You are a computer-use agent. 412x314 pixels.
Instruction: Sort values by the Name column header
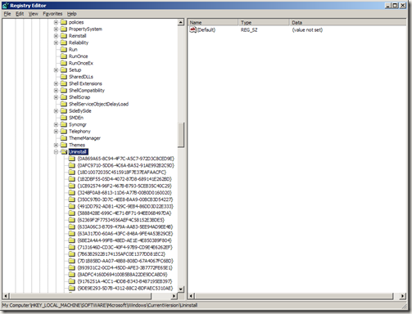[213, 22]
